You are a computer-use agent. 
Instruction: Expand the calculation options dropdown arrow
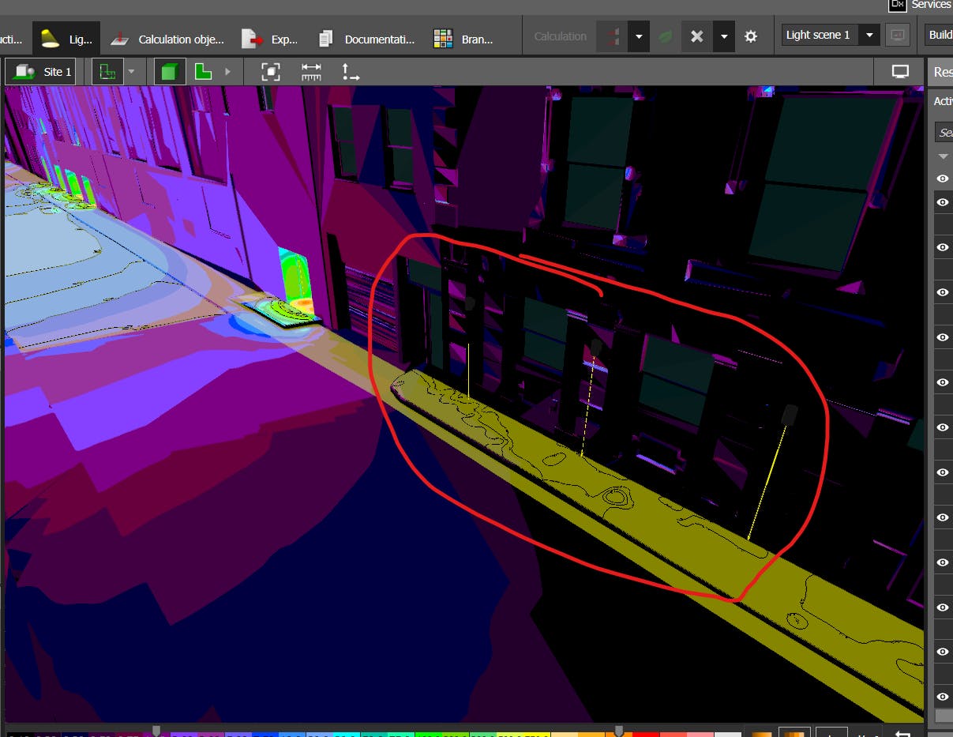(x=639, y=36)
